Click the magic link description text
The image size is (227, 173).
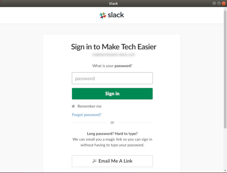pyautogui.click(x=112, y=141)
